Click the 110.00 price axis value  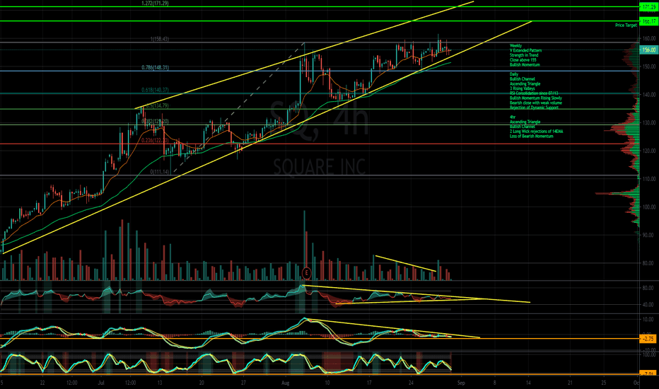648,179
